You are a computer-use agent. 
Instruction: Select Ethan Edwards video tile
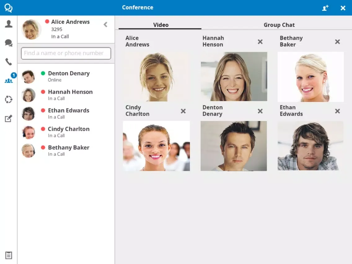[x=310, y=146]
